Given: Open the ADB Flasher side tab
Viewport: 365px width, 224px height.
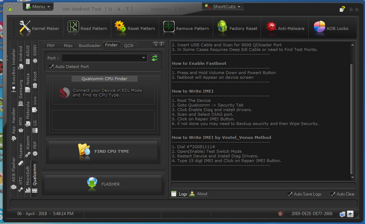Looking at the screenshot, I should tap(14, 173).
